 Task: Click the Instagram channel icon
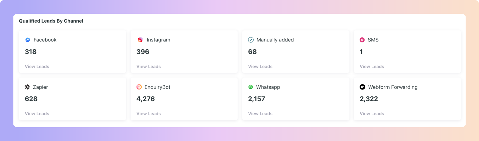(140, 40)
